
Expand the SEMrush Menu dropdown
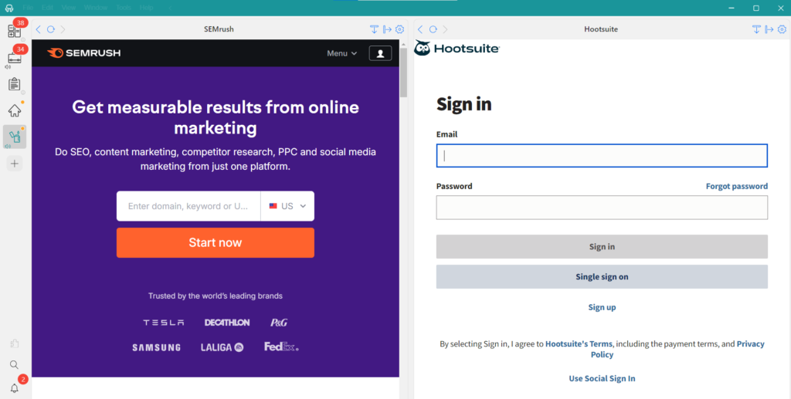341,53
